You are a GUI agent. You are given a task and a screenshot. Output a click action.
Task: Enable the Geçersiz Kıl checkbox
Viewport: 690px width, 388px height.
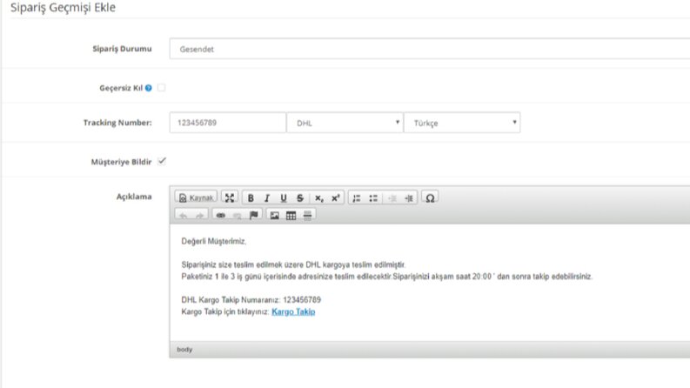[x=162, y=88]
